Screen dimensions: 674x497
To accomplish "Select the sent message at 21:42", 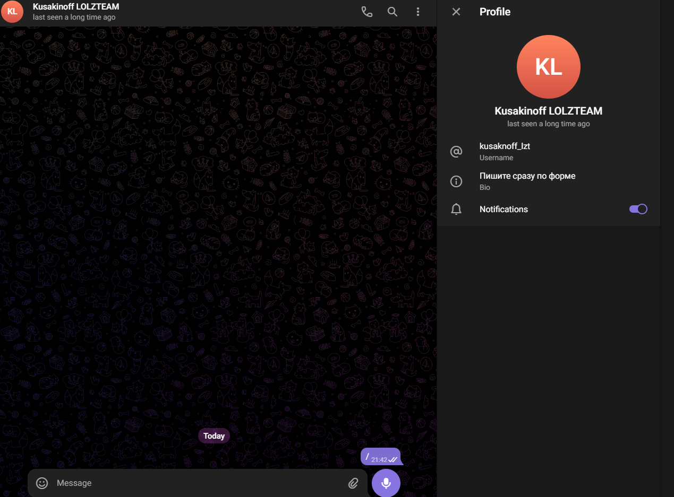I will pos(380,457).
